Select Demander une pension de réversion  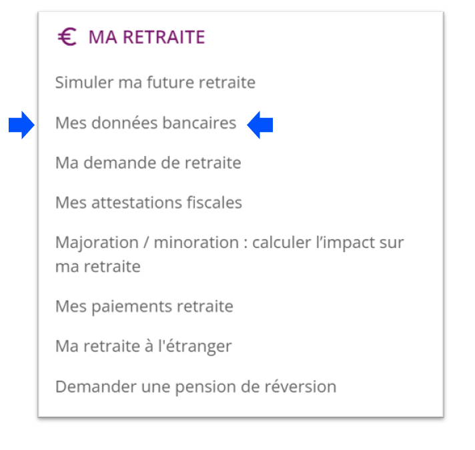[x=195, y=387]
